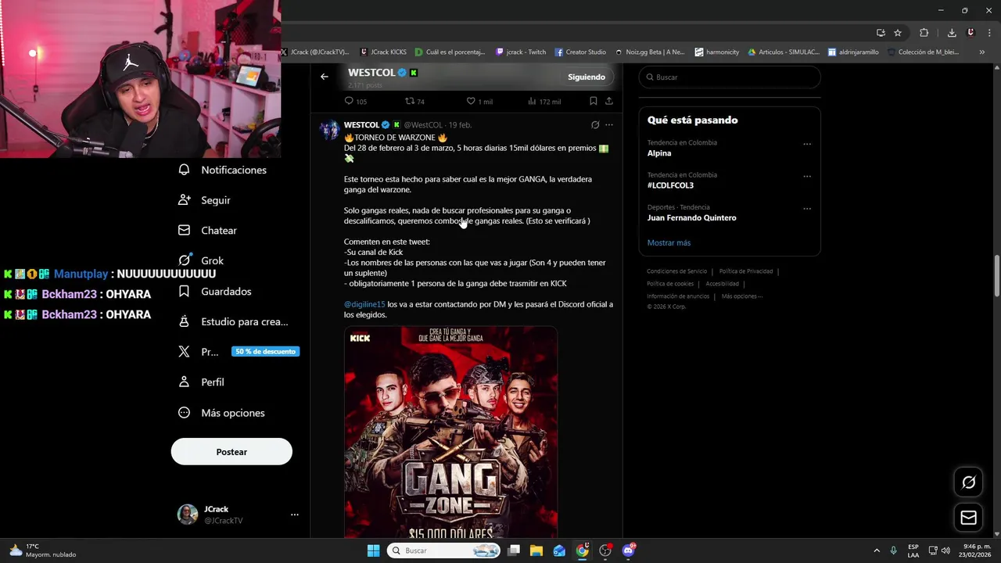Share the post above the tournament tweet

click(x=609, y=101)
